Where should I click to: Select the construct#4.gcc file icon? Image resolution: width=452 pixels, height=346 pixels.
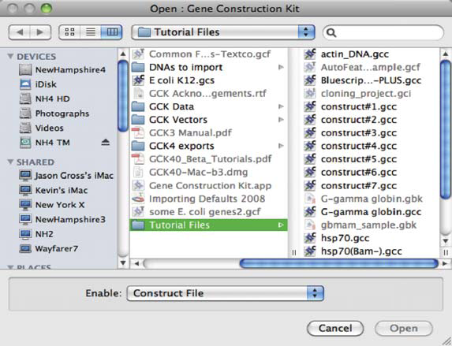tap(310, 146)
